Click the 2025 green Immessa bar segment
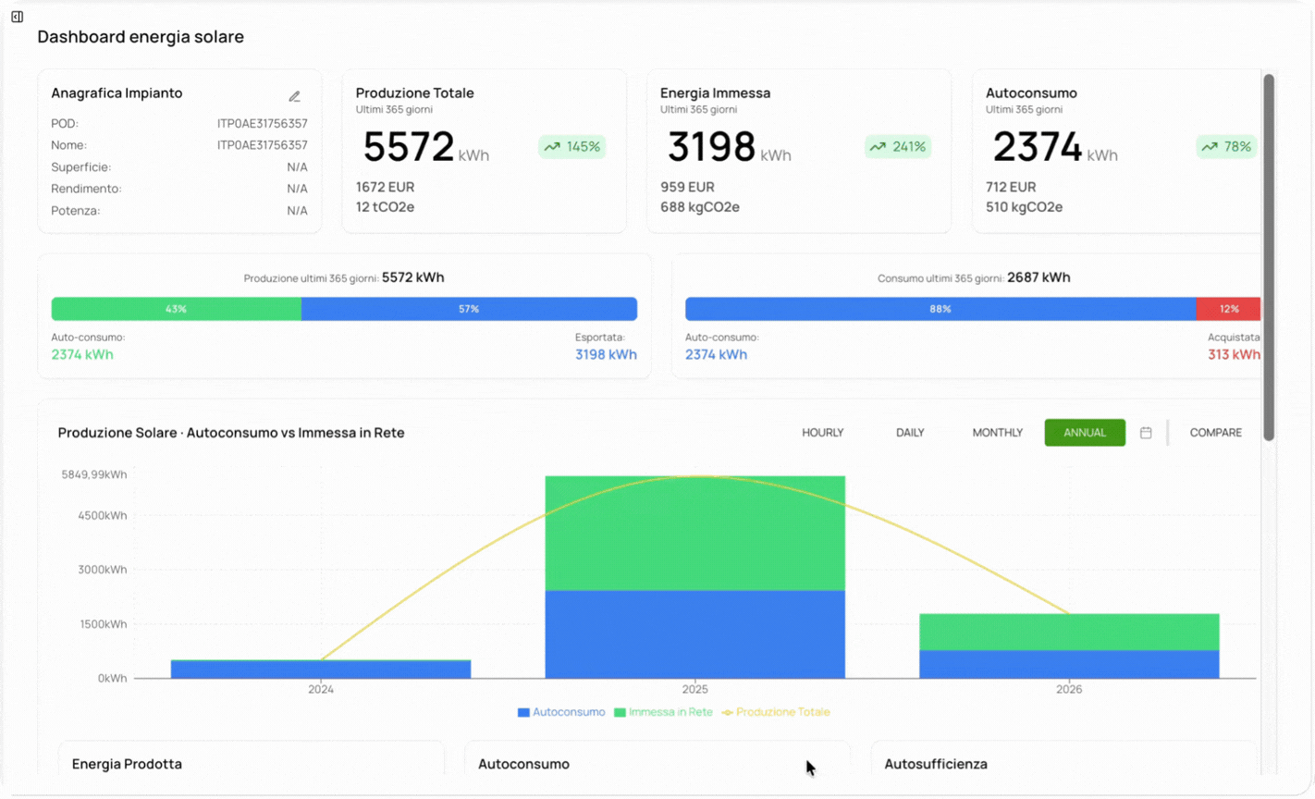The width and height of the screenshot is (1315, 799). pyautogui.click(x=694, y=534)
